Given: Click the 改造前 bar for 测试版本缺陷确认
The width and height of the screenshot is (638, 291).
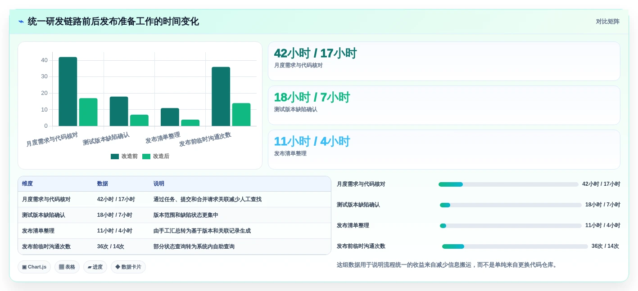Looking at the screenshot, I should [119, 111].
